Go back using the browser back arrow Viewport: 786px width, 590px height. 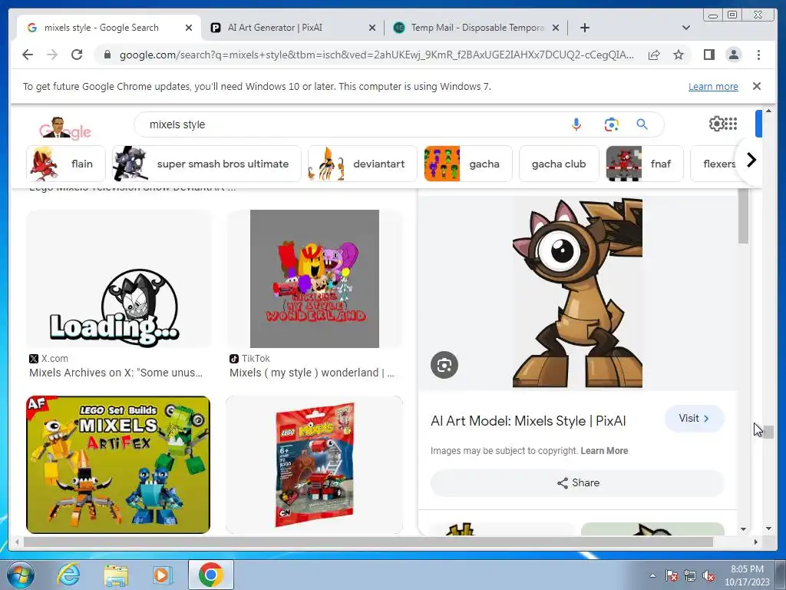click(x=28, y=55)
